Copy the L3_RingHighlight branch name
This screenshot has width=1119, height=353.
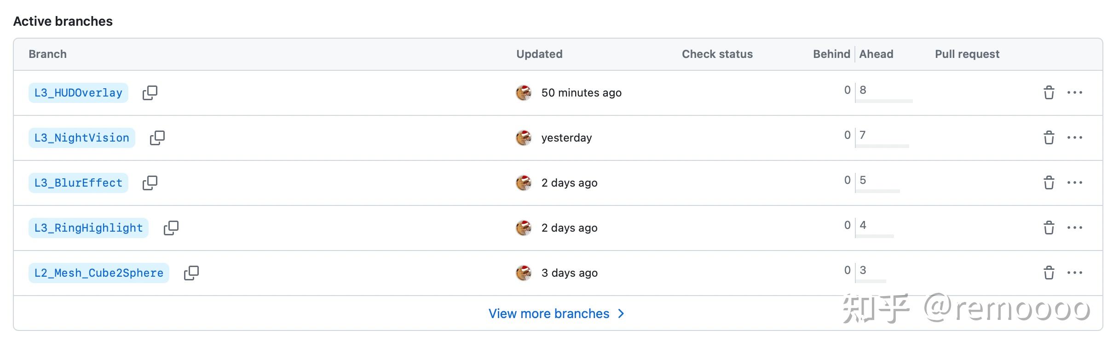point(171,228)
